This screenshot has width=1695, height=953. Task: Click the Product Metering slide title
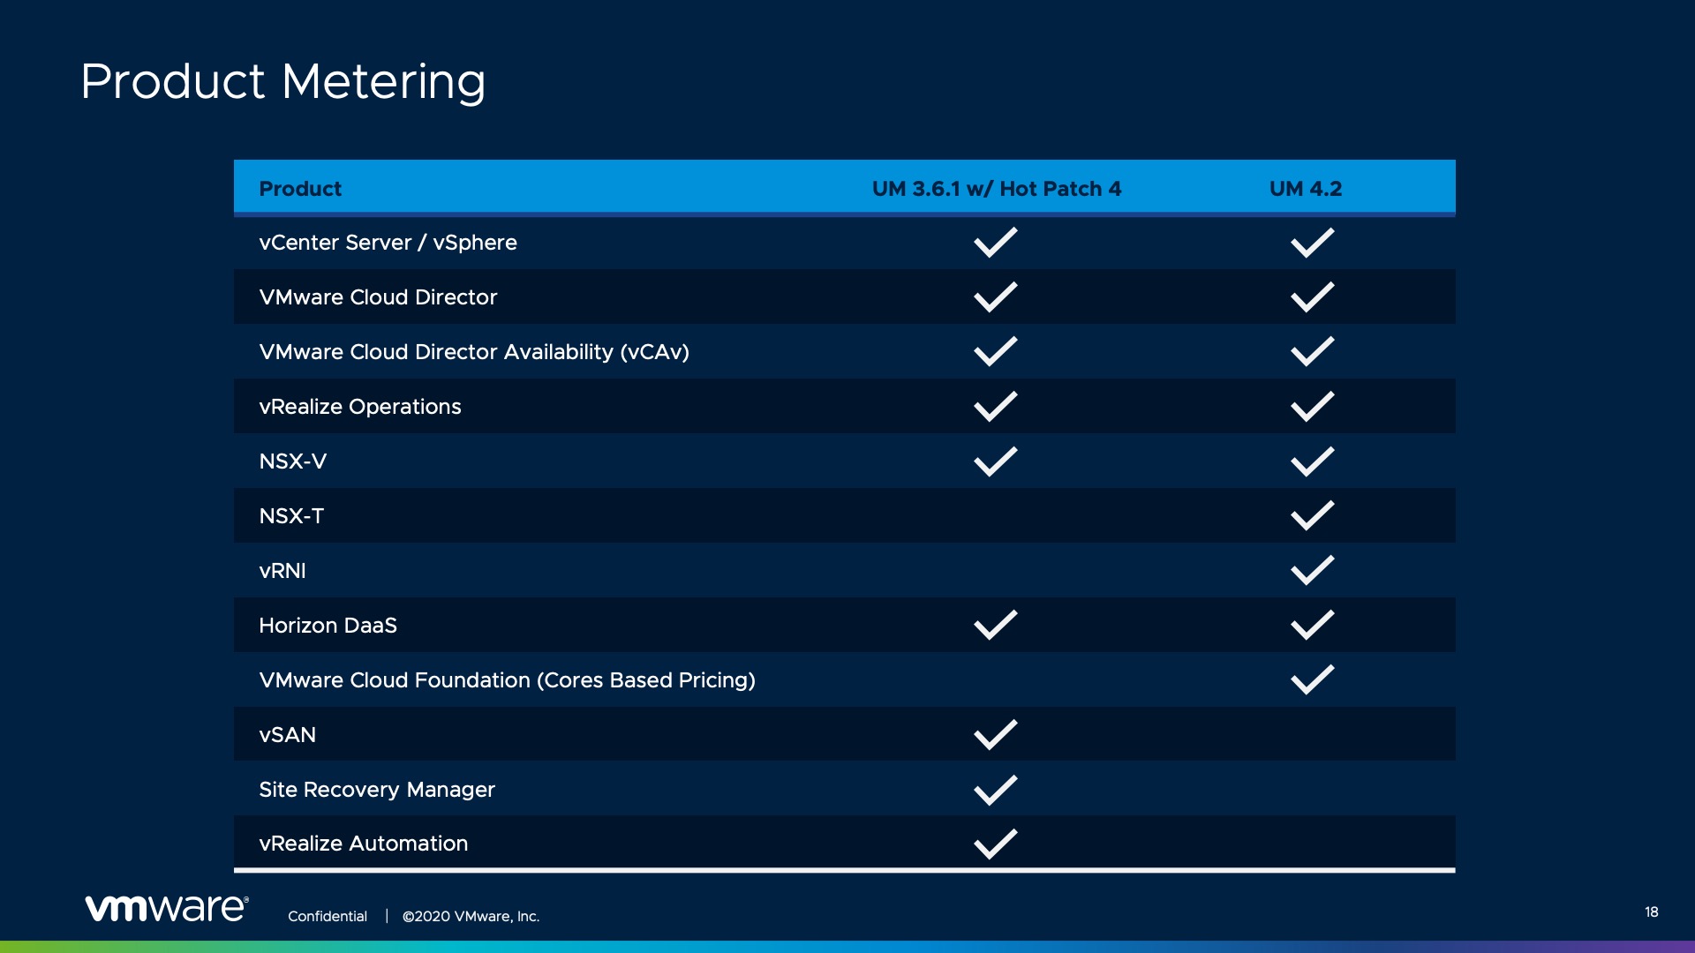click(x=282, y=81)
